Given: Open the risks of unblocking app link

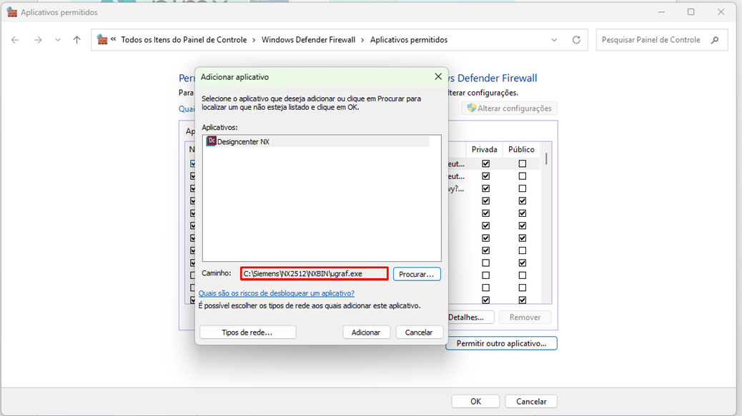Looking at the screenshot, I should 277,293.
